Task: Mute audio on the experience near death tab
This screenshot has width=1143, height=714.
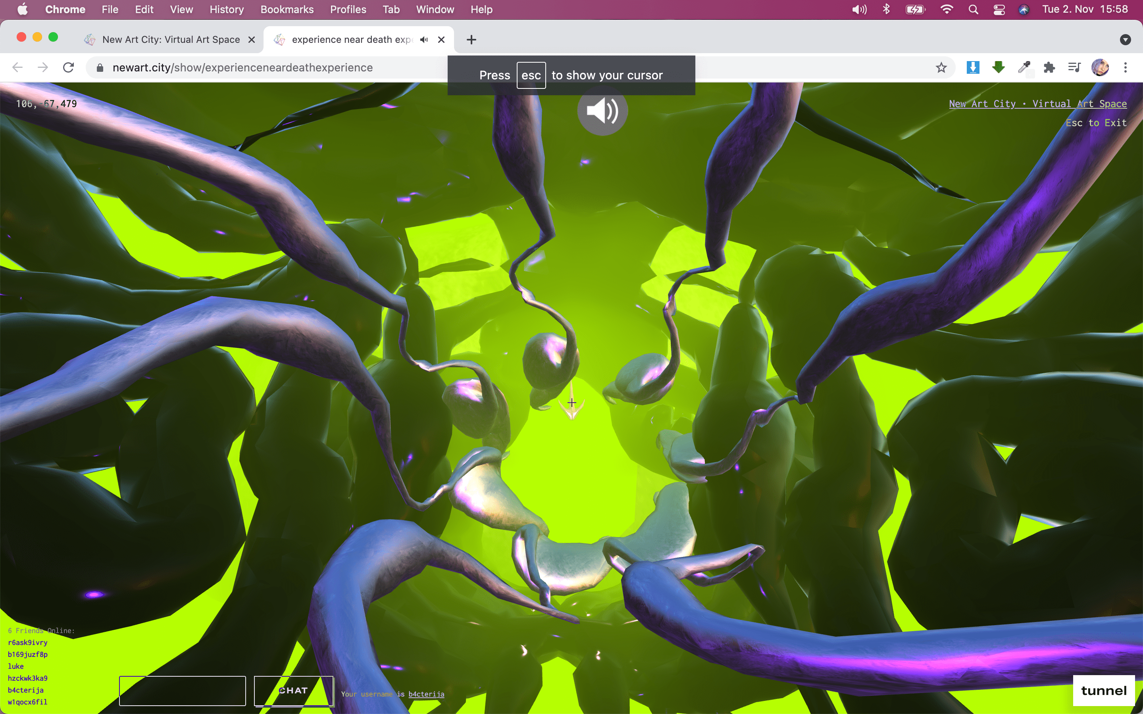Action: [424, 40]
